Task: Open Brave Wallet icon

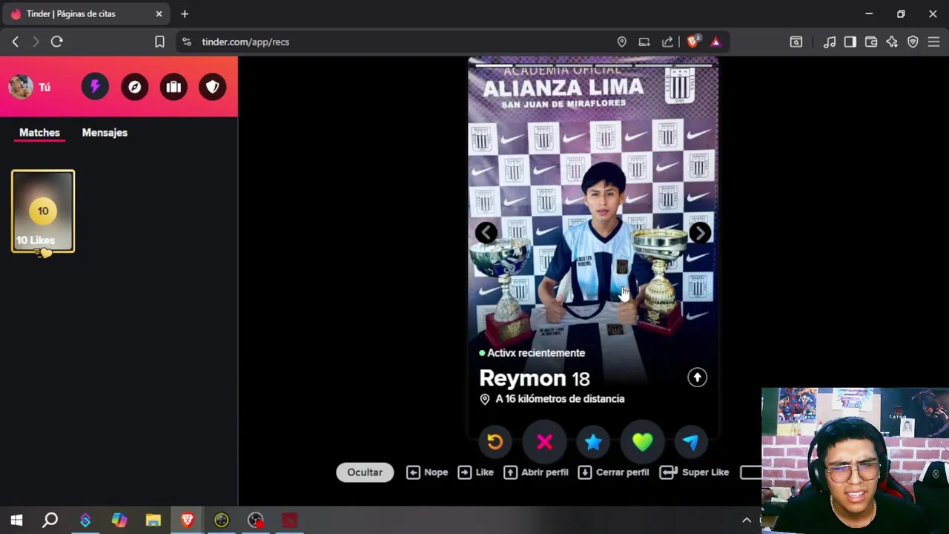Action: pyautogui.click(x=871, y=42)
